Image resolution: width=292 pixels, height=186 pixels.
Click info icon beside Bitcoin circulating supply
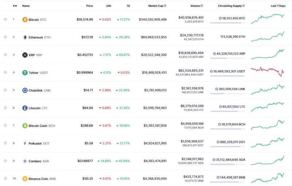[220, 18]
